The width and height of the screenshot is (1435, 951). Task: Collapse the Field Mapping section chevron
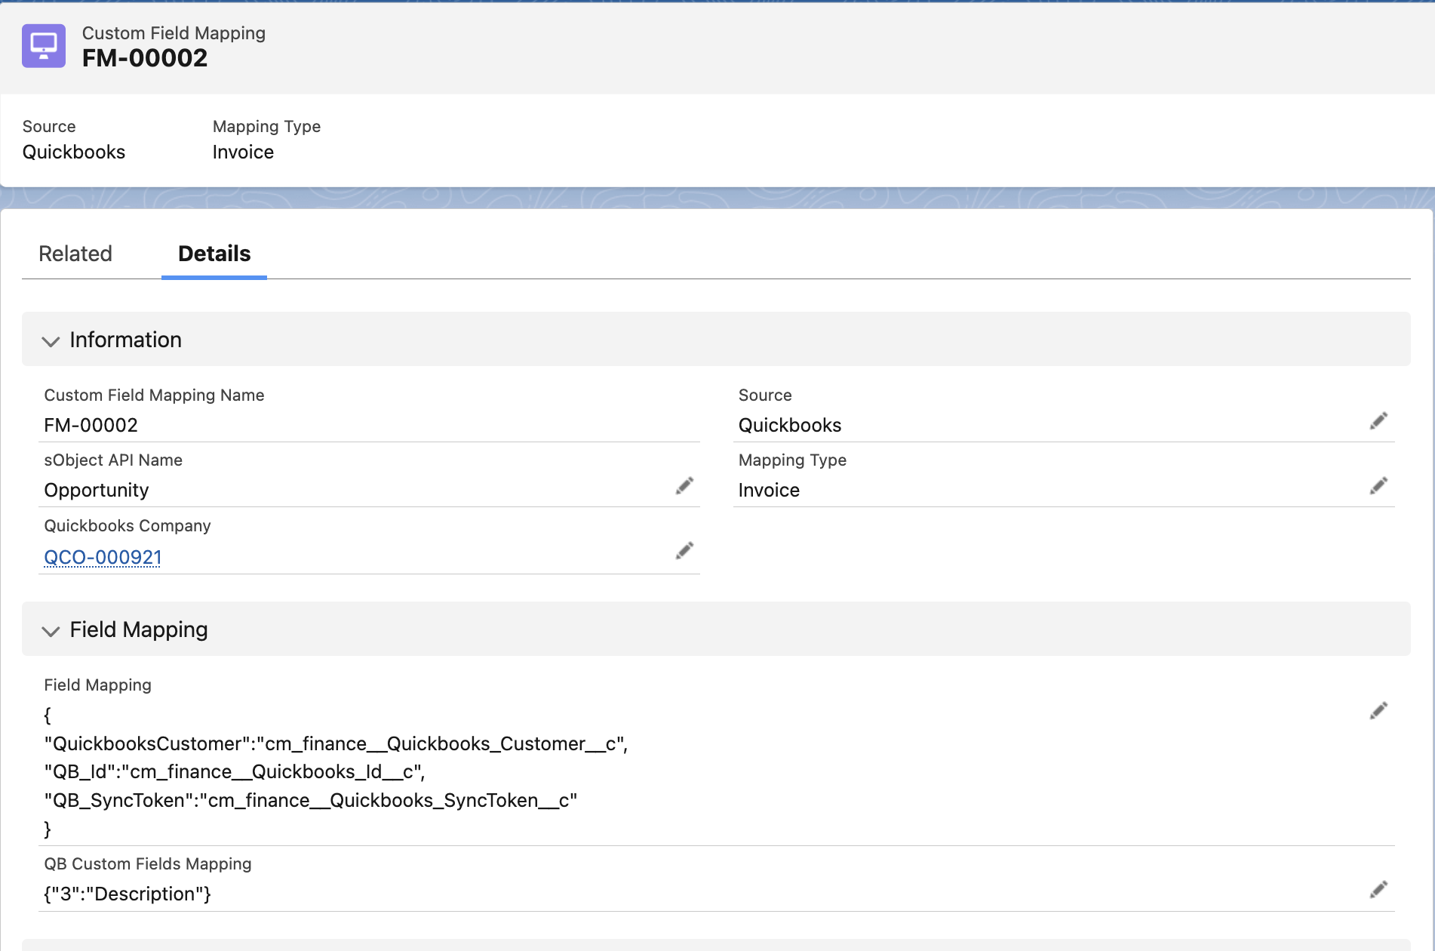click(51, 631)
